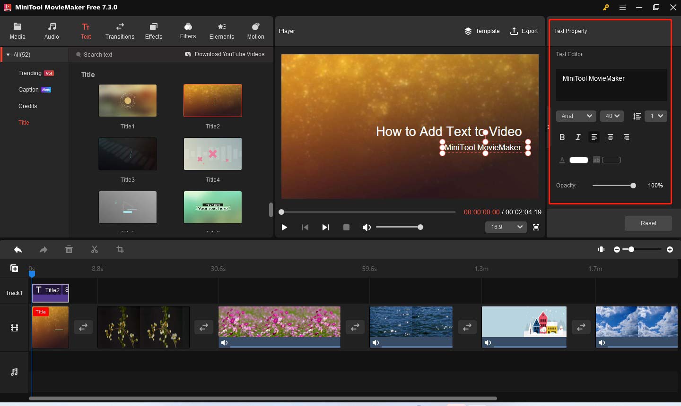Open the line spacing dropdown
Screen dimensions: 681x406
click(x=656, y=116)
